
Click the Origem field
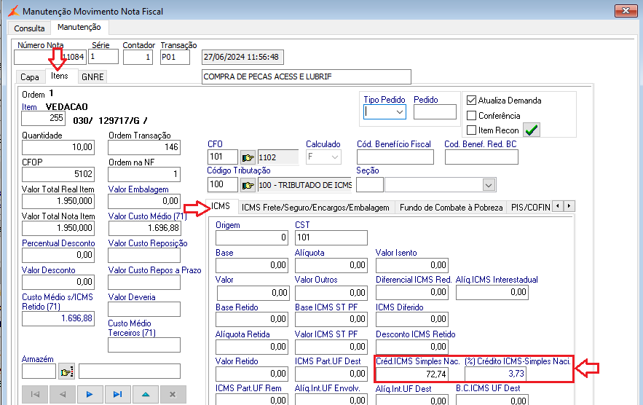(x=251, y=237)
